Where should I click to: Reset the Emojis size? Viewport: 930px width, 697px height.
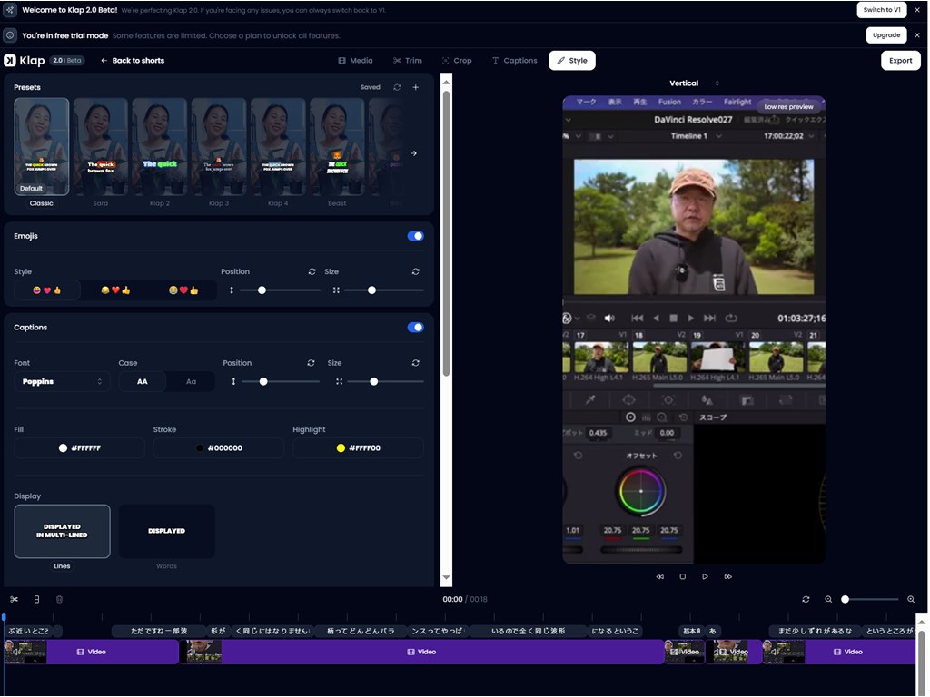coord(416,271)
